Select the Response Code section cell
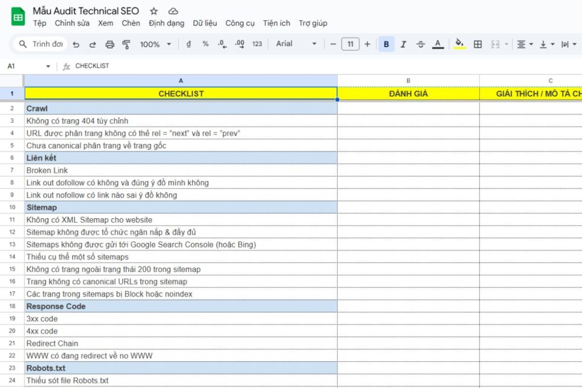This screenshot has width=582, height=388. click(x=181, y=306)
